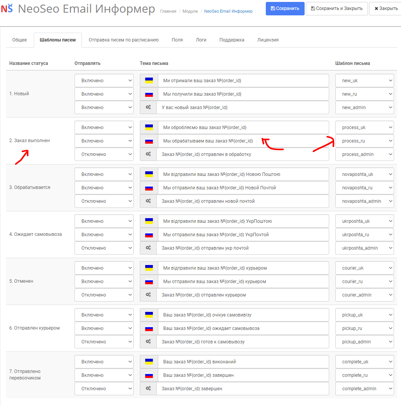Focus subject field 'У вас новый заказ №{order_id}'
Image resolution: width=401 pixels, height=406 pixels.
coord(243,108)
